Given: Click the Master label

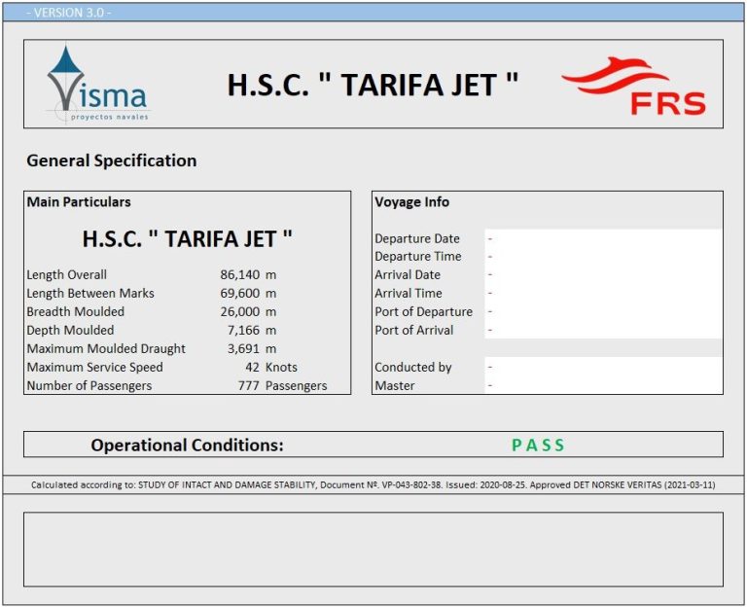Looking at the screenshot, I should [x=395, y=385].
